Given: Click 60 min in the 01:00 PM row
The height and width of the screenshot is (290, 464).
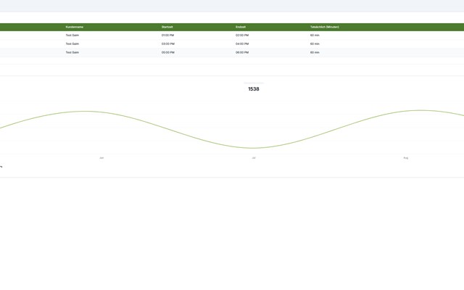Looking at the screenshot, I should pos(315,36).
